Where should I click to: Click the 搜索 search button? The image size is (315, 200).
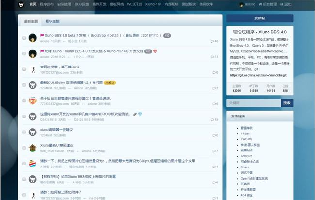point(287,103)
